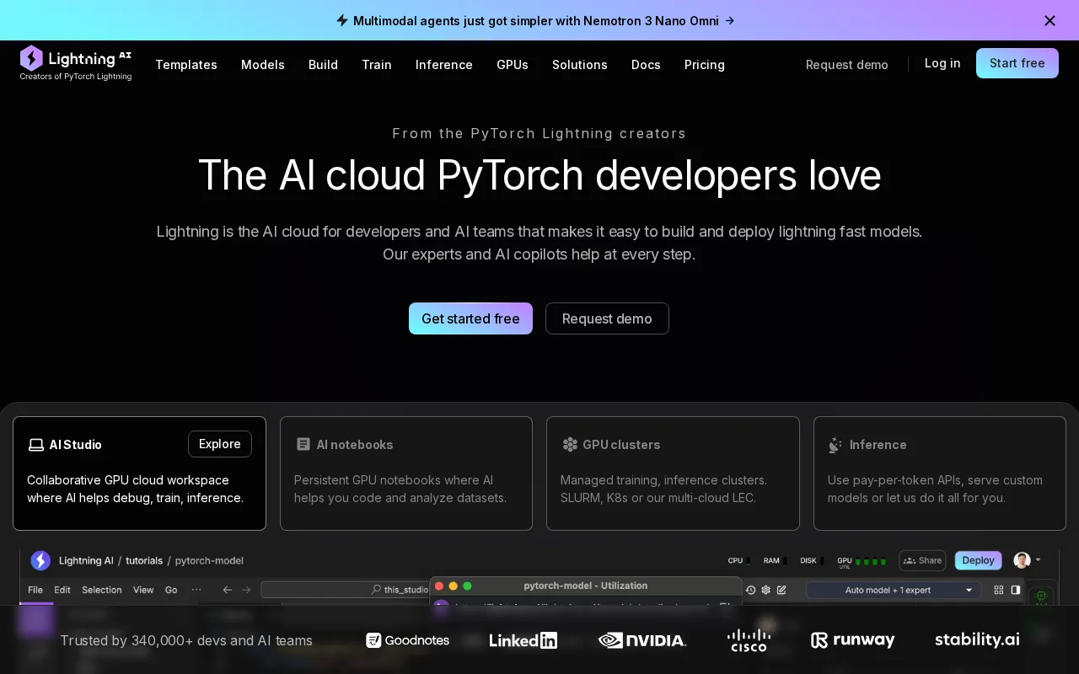The height and width of the screenshot is (674, 1079).
Task: Click the NVIDIA logo
Action: 642,640
